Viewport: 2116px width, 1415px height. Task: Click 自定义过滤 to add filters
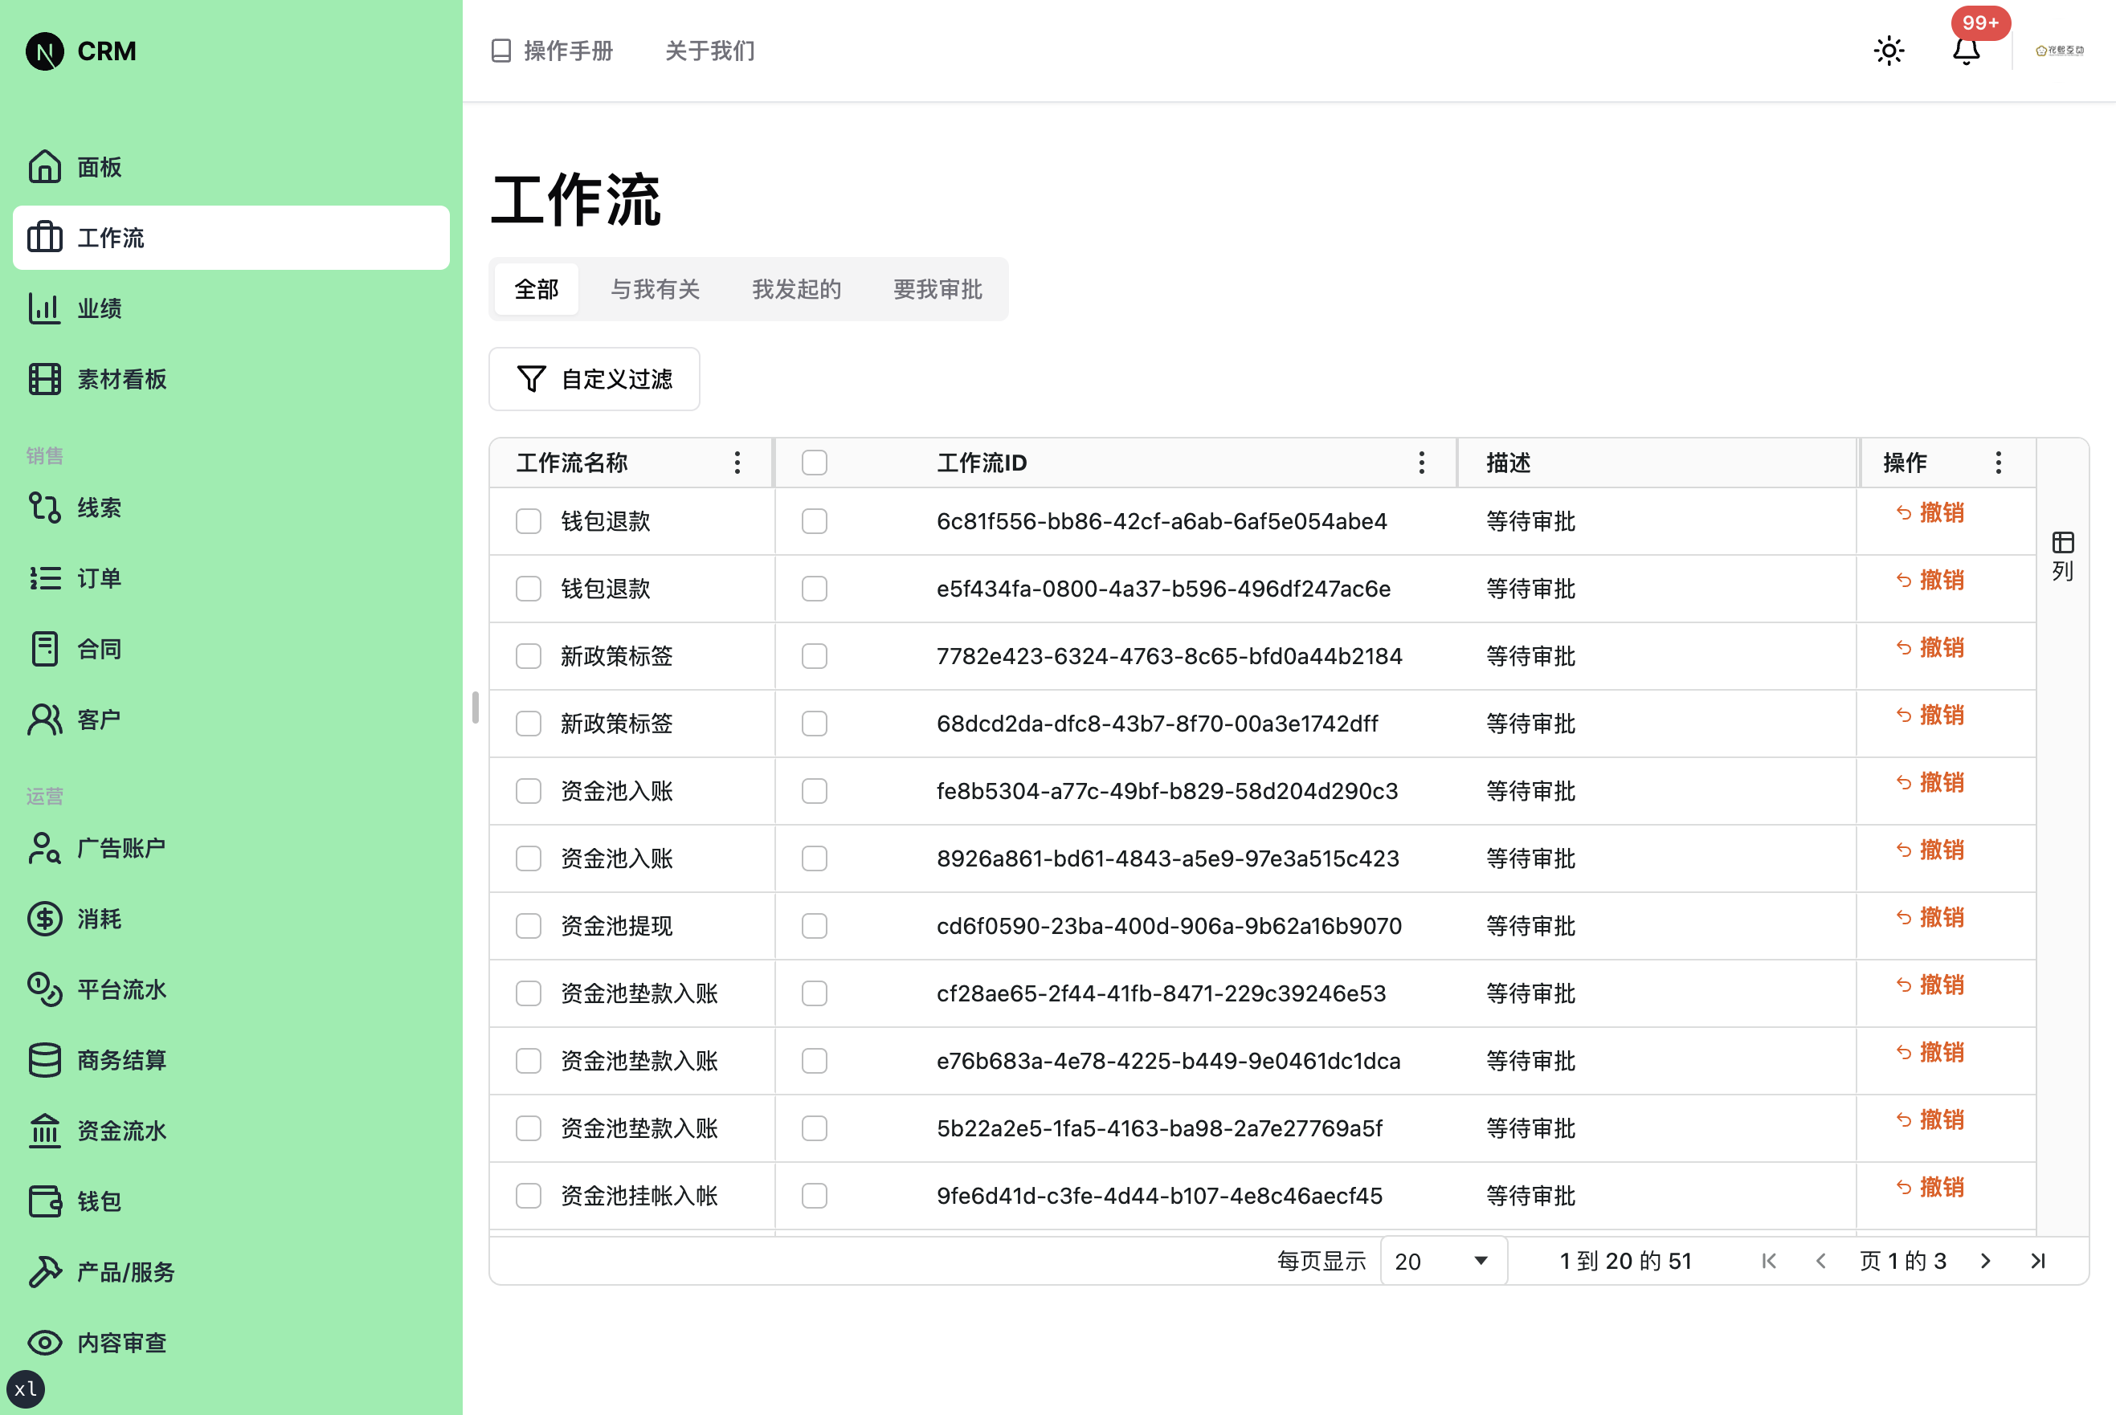(x=594, y=379)
